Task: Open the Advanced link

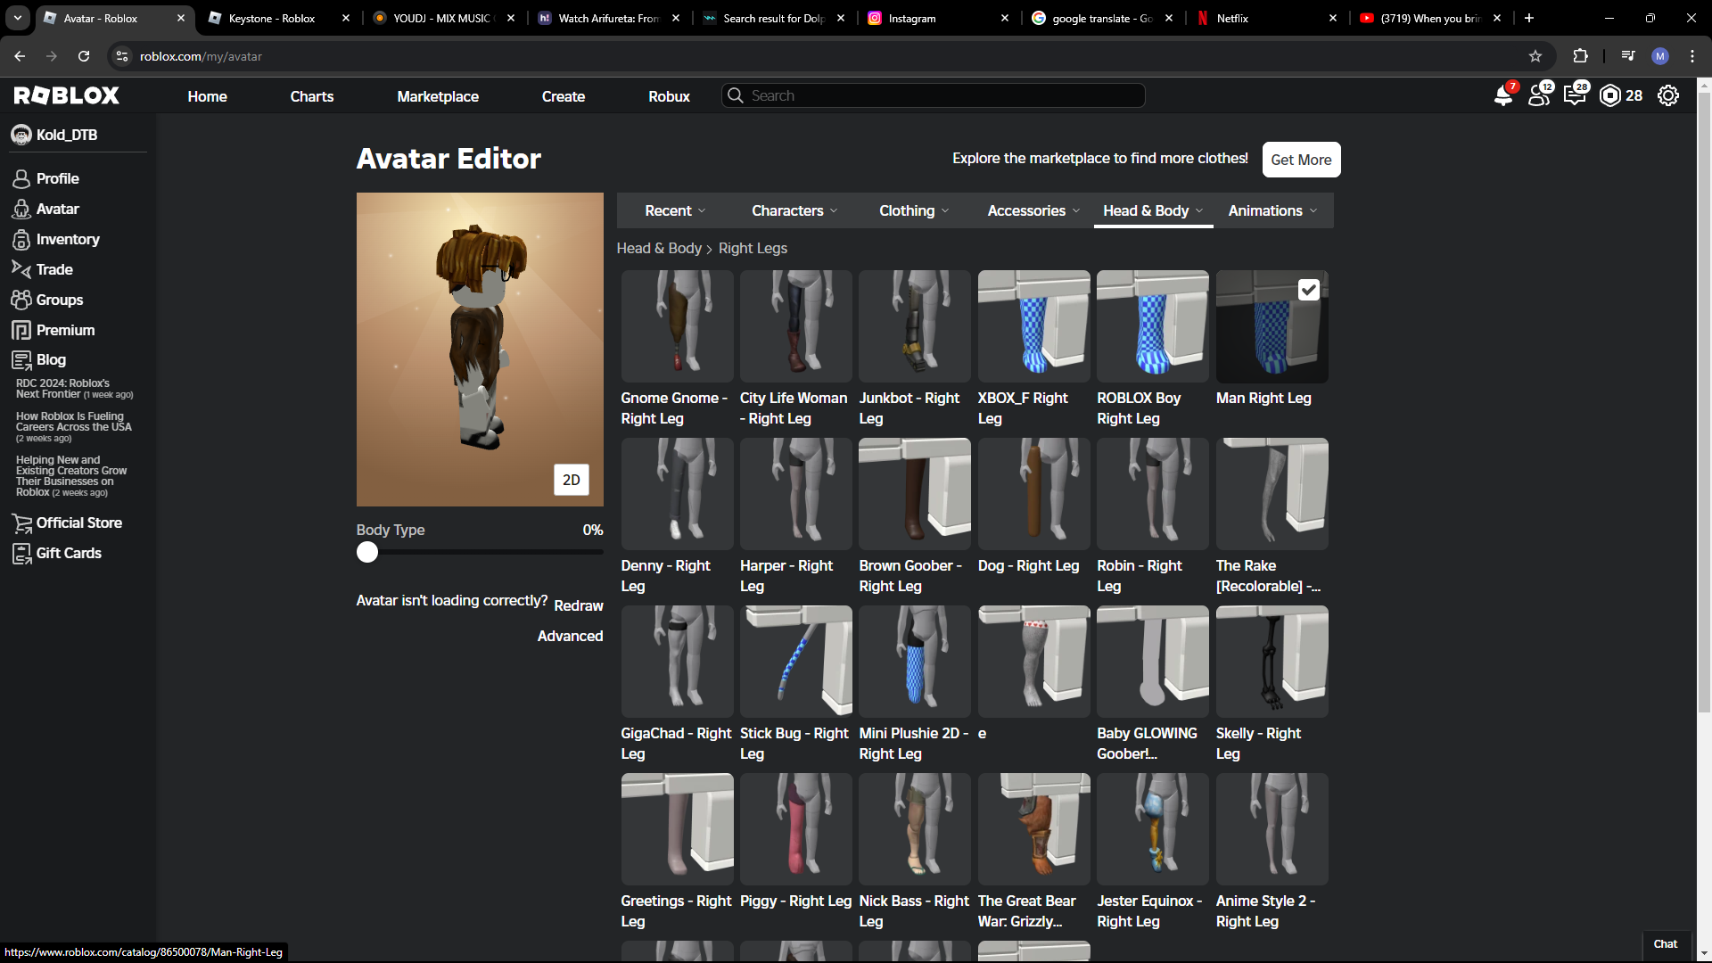Action: [x=571, y=636]
